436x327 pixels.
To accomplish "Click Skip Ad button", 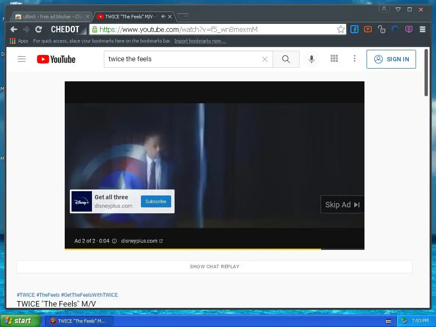I will tap(342, 205).
